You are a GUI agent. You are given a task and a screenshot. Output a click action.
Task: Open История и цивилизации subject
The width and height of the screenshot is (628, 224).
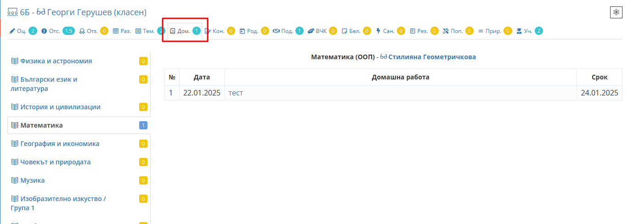tap(79, 107)
